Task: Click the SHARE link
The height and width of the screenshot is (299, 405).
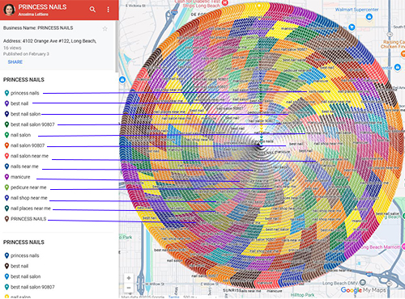Action: [15, 62]
